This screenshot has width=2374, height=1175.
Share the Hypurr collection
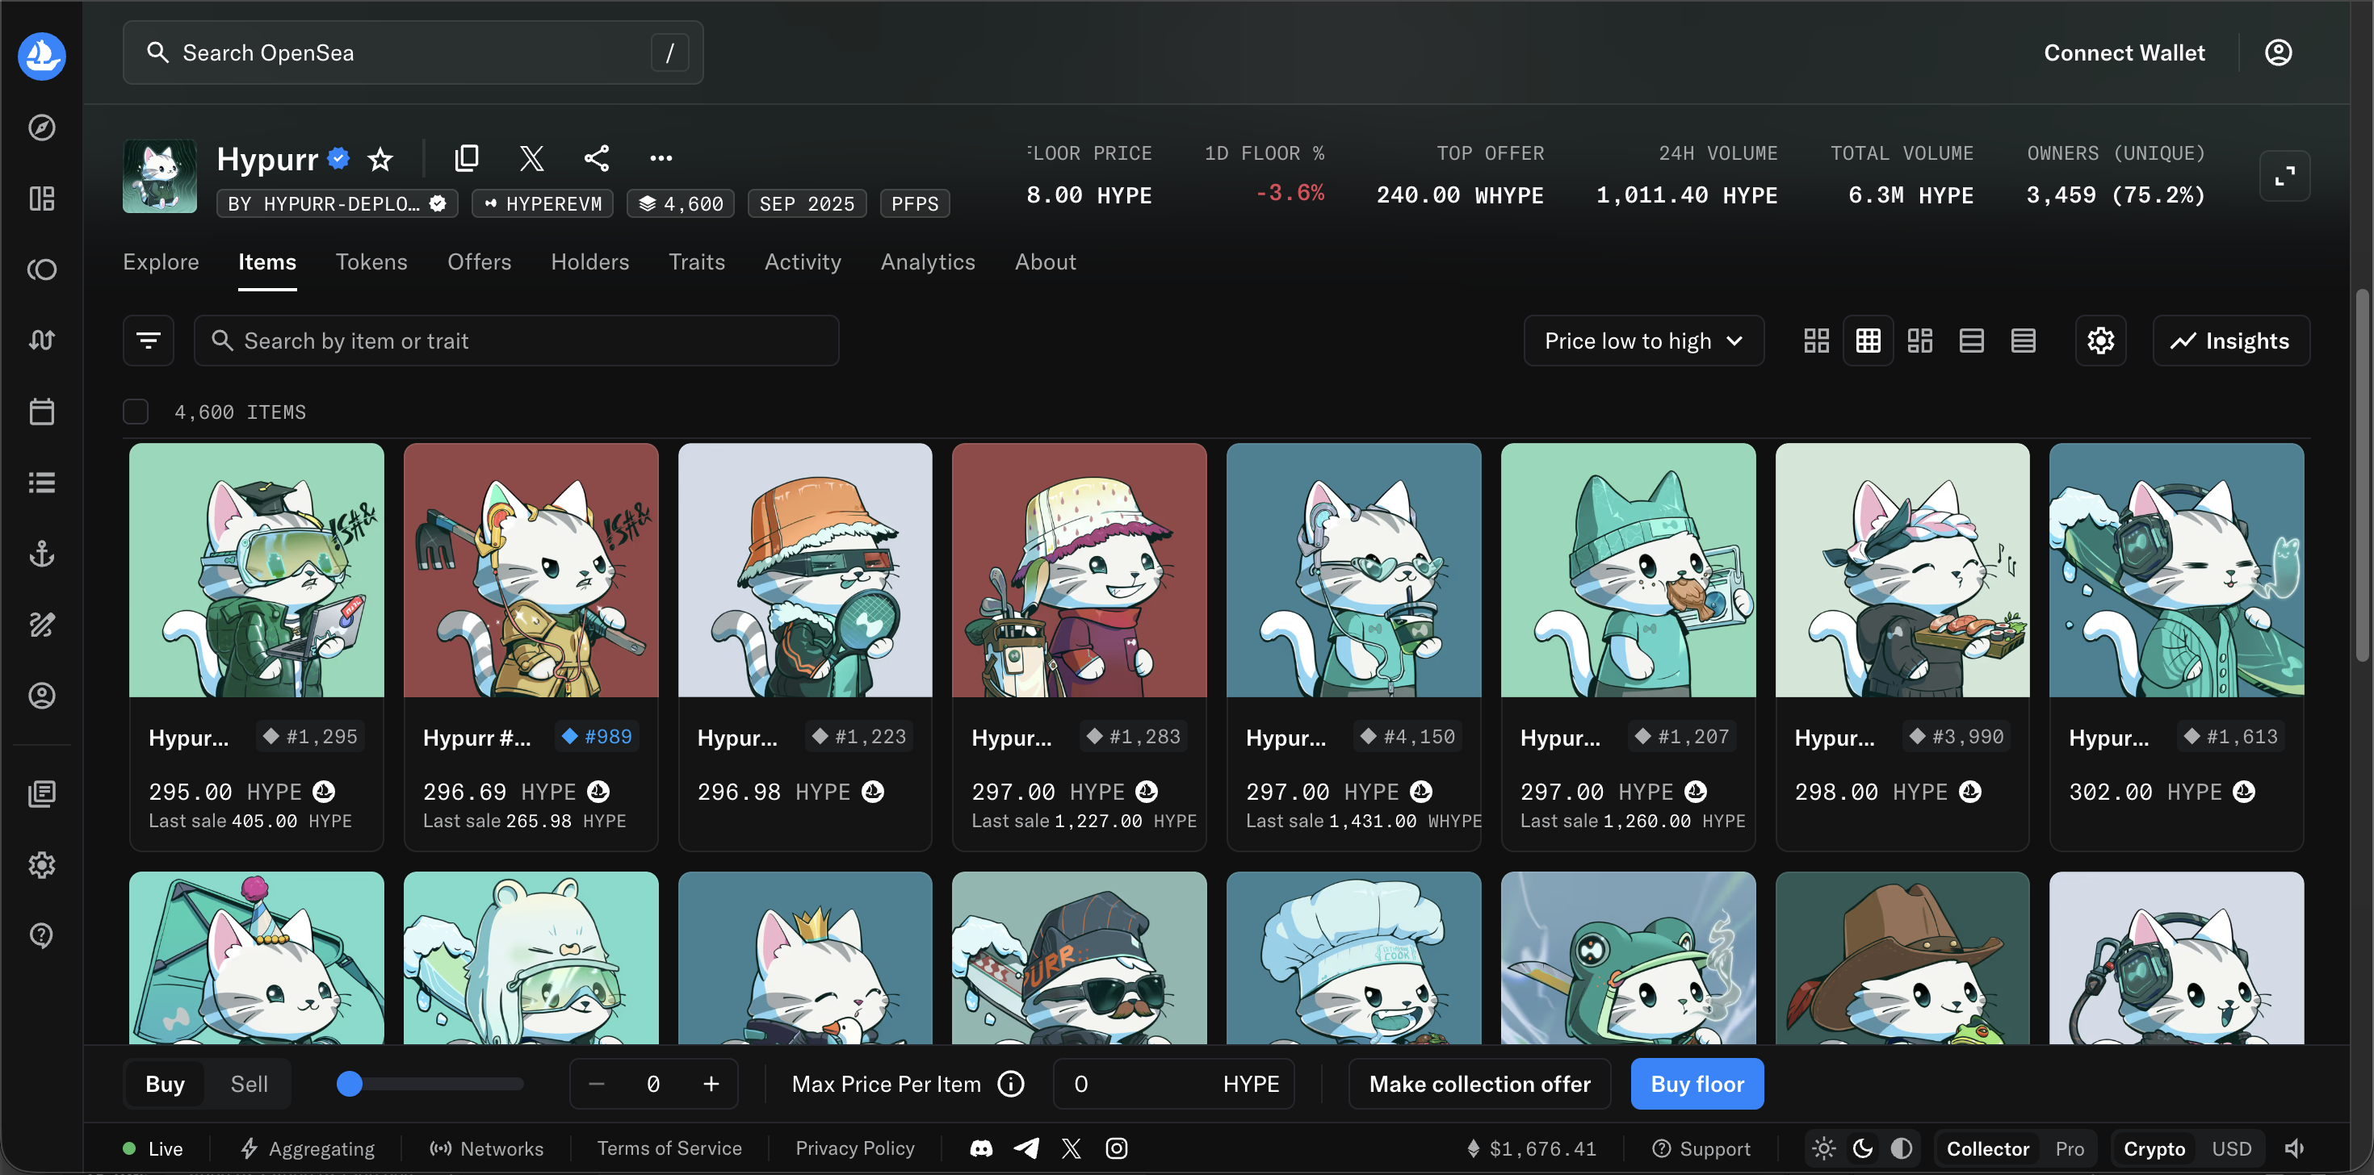pos(596,158)
